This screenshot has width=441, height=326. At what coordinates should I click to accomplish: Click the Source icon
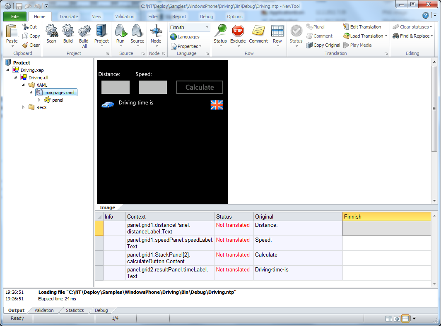(x=137, y=31)
